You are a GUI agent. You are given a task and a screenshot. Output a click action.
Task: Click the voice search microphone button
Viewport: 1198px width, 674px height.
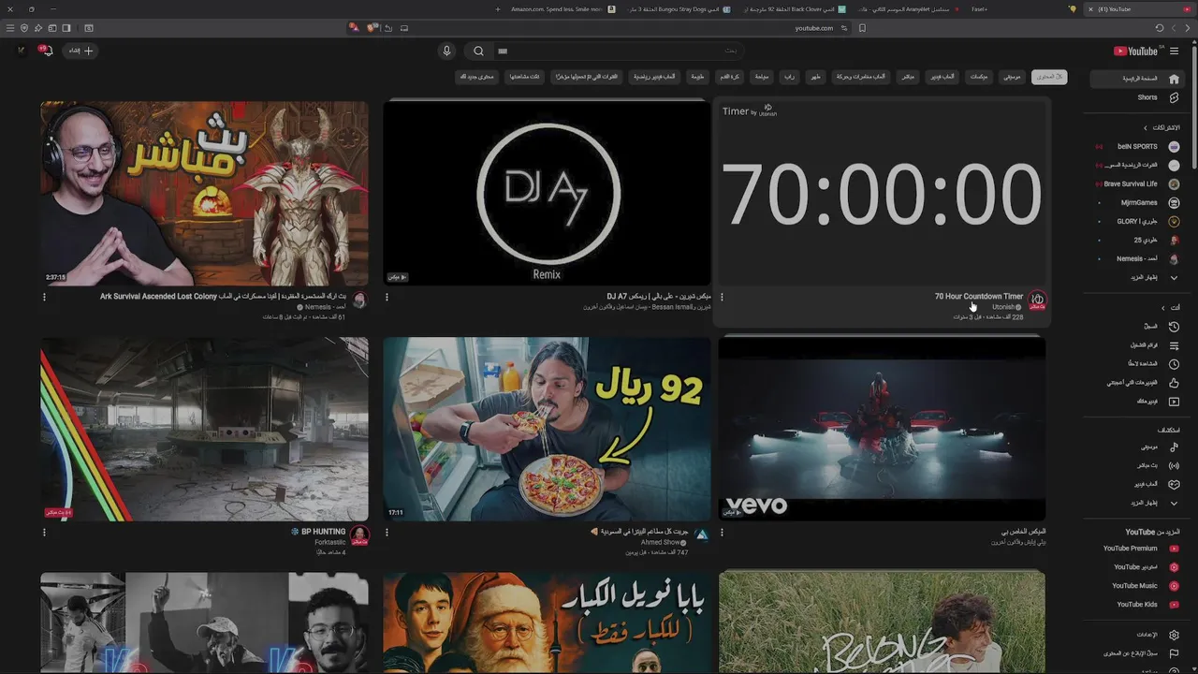(446, 51)
